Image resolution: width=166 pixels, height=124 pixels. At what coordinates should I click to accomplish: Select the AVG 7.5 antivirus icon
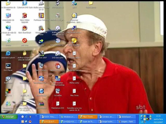[x=8, y=91]
